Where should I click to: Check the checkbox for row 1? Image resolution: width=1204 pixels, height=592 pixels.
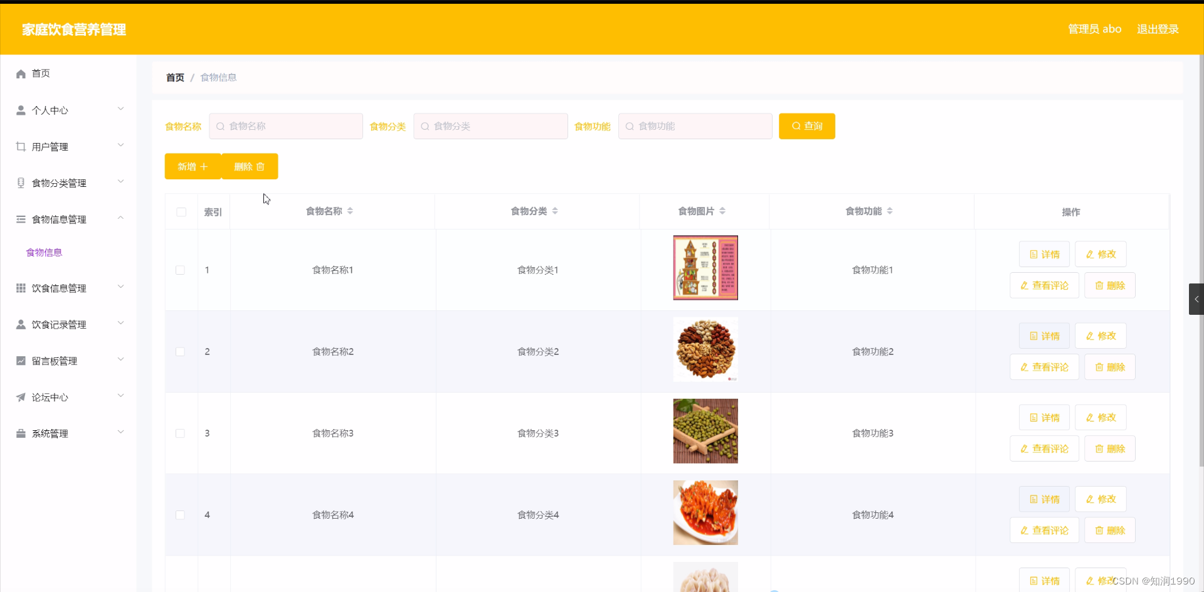pyautogui.click(x=180, y=270)
